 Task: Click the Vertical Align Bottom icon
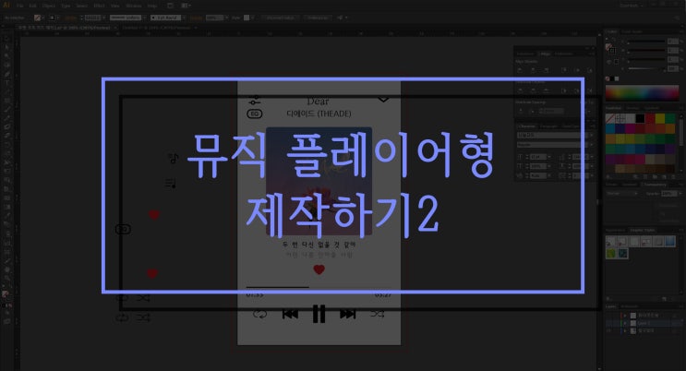590,70
